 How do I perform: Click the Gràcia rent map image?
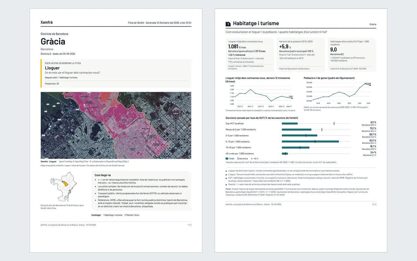pos(116,125)
